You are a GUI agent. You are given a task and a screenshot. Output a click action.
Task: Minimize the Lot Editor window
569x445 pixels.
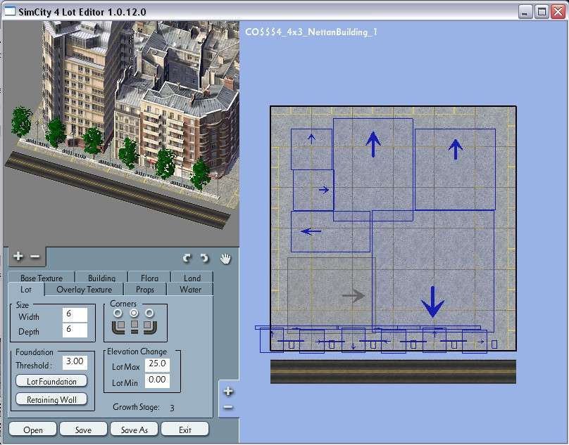(x=525, y=11)
